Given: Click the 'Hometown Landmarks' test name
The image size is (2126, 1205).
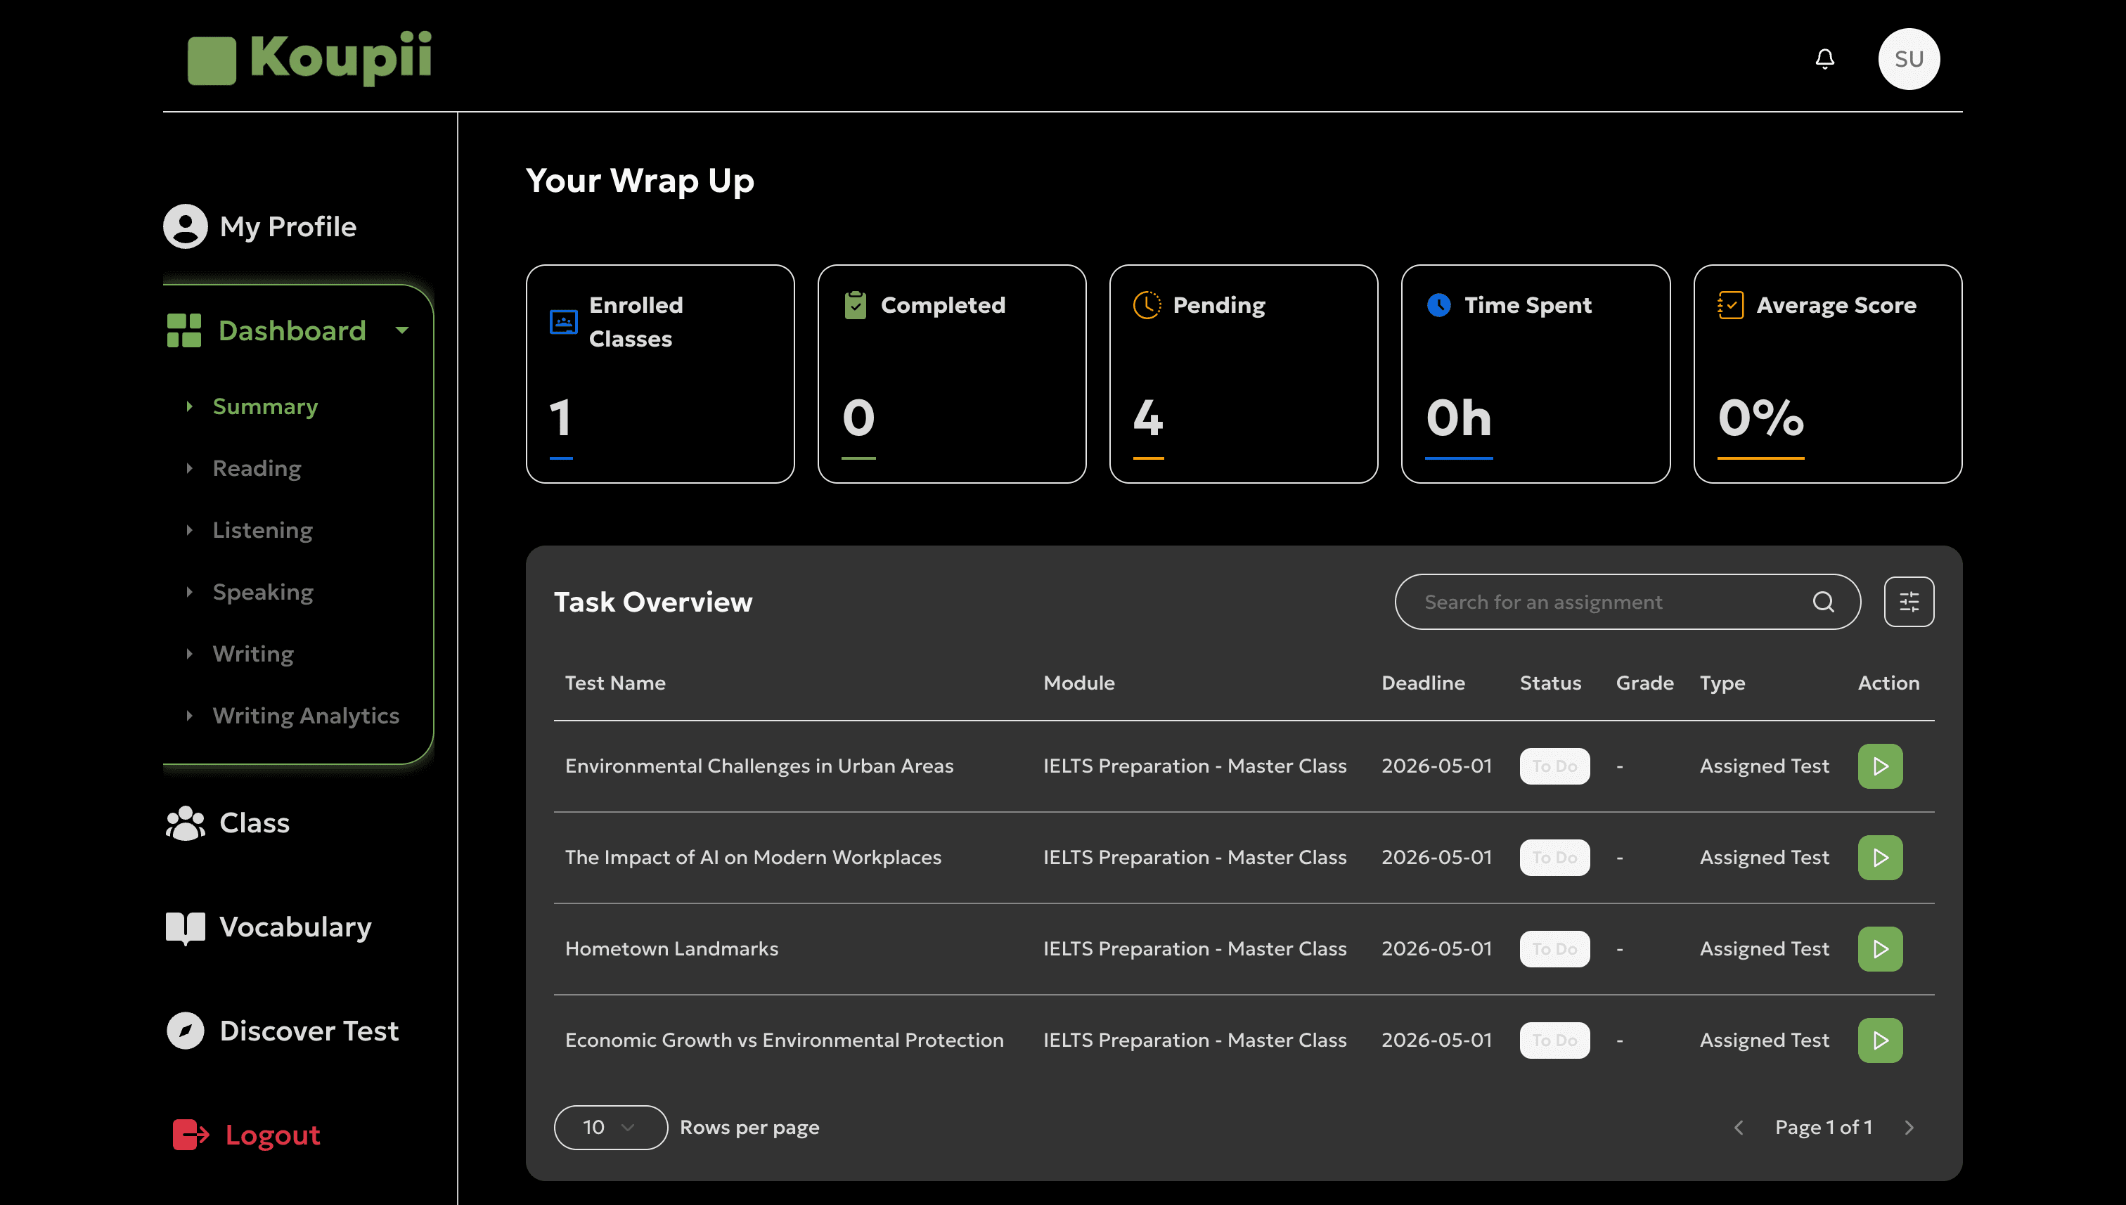Looking at the screenshot, I should (x=671, y=948).
